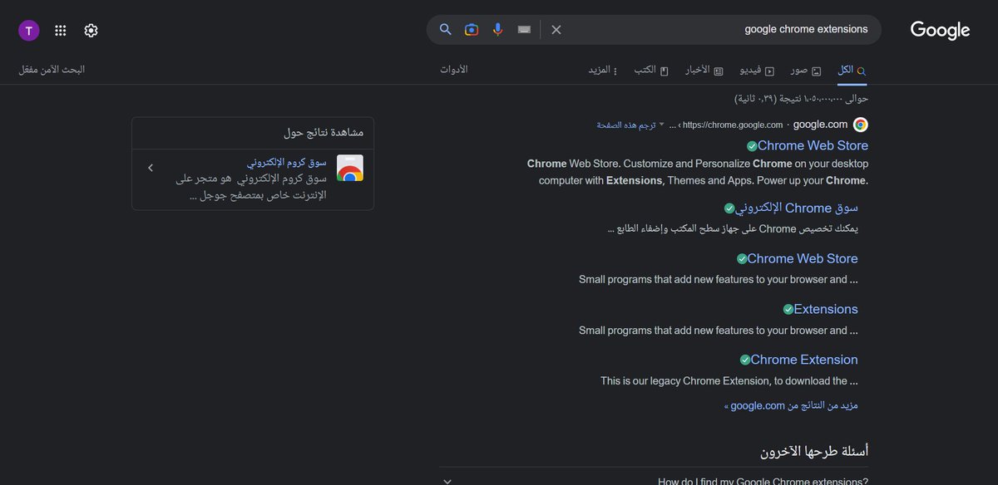Click ترجم هذه الصفحة translate link
Viewport: 998px width, 485px height.
pyautogui.click(x=626, y=125)
